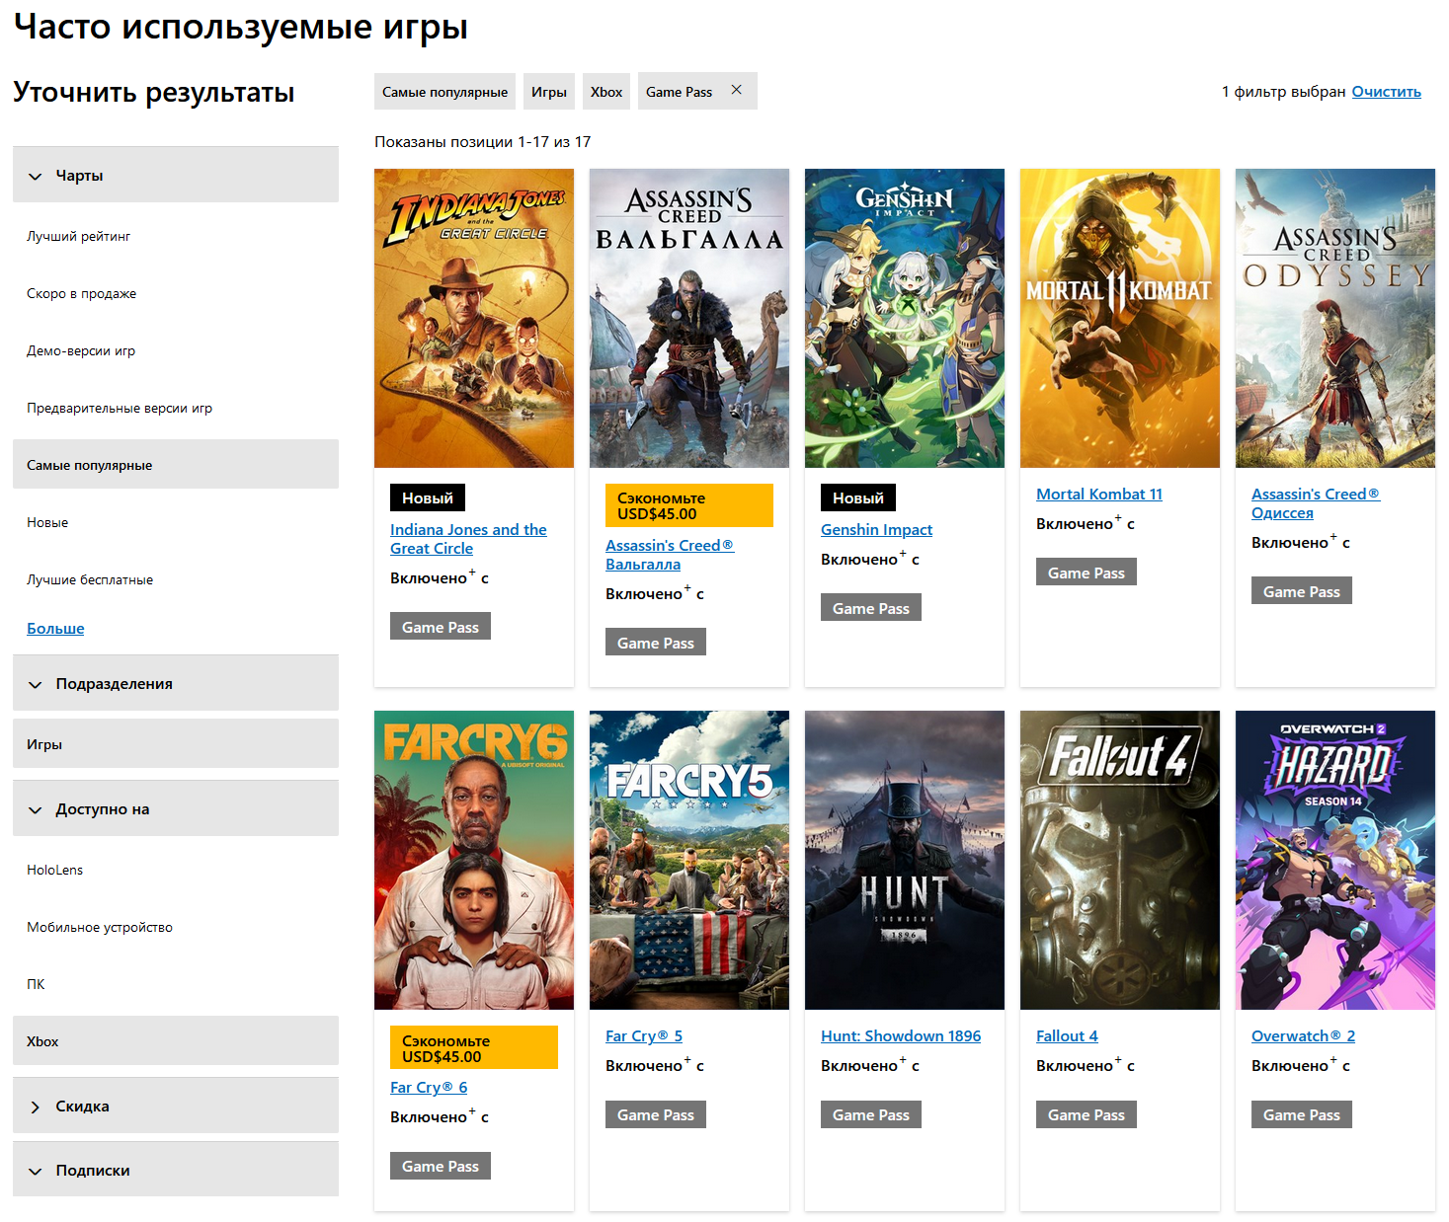The width and height of the screenshot is (1449, 1222).
Task: Filter by ПК platform
Action: (36, 984)
